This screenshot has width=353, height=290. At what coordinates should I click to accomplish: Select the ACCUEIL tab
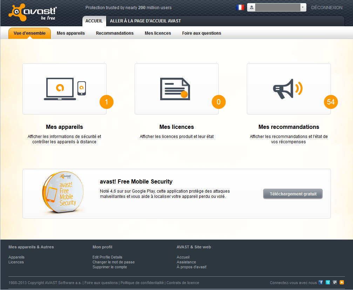[94, 21]
